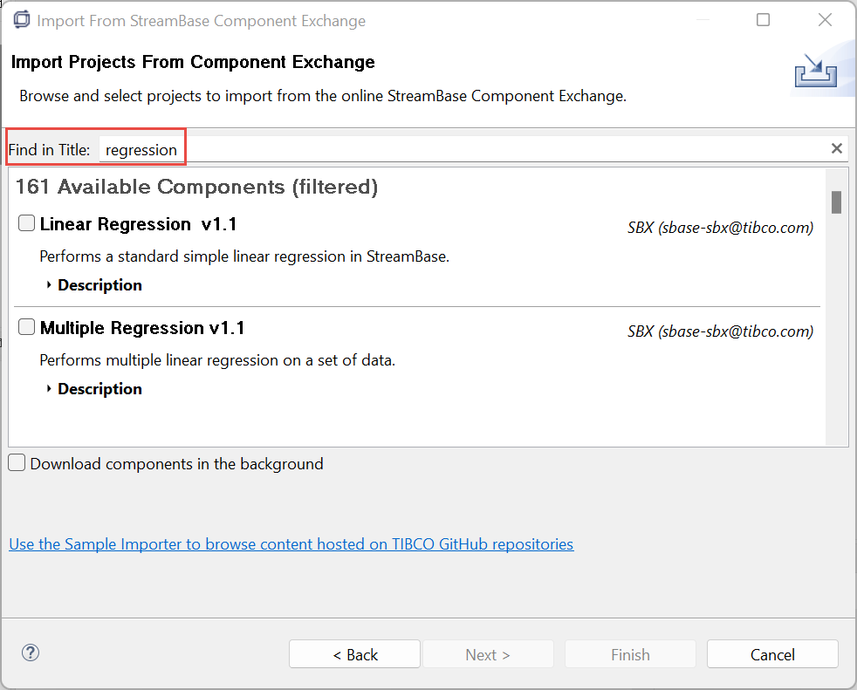Select the Multiple Regression v1.1 title

[x=142, y=328]
